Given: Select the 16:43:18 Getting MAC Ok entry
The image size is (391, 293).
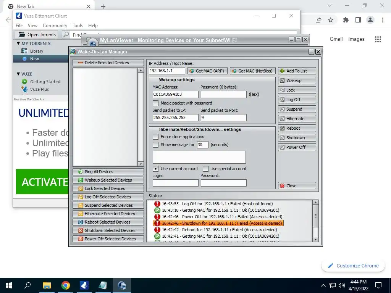Looking at the screenshot, I should click(217, 210).
